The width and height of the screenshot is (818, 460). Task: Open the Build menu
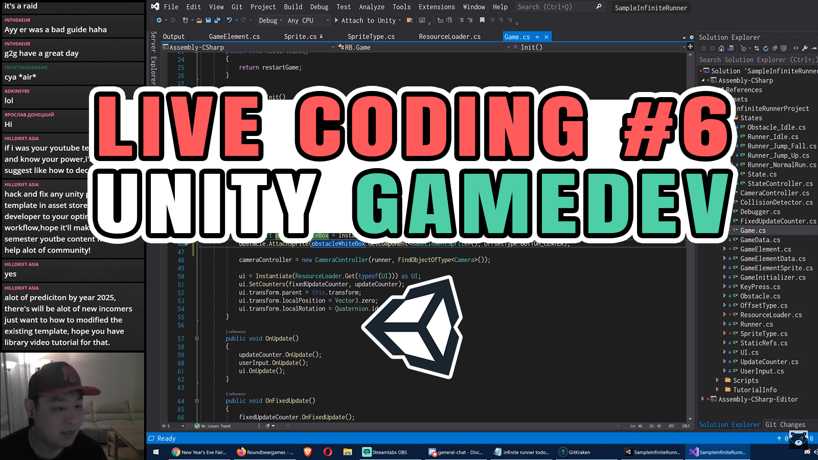[x=293, y=7]
